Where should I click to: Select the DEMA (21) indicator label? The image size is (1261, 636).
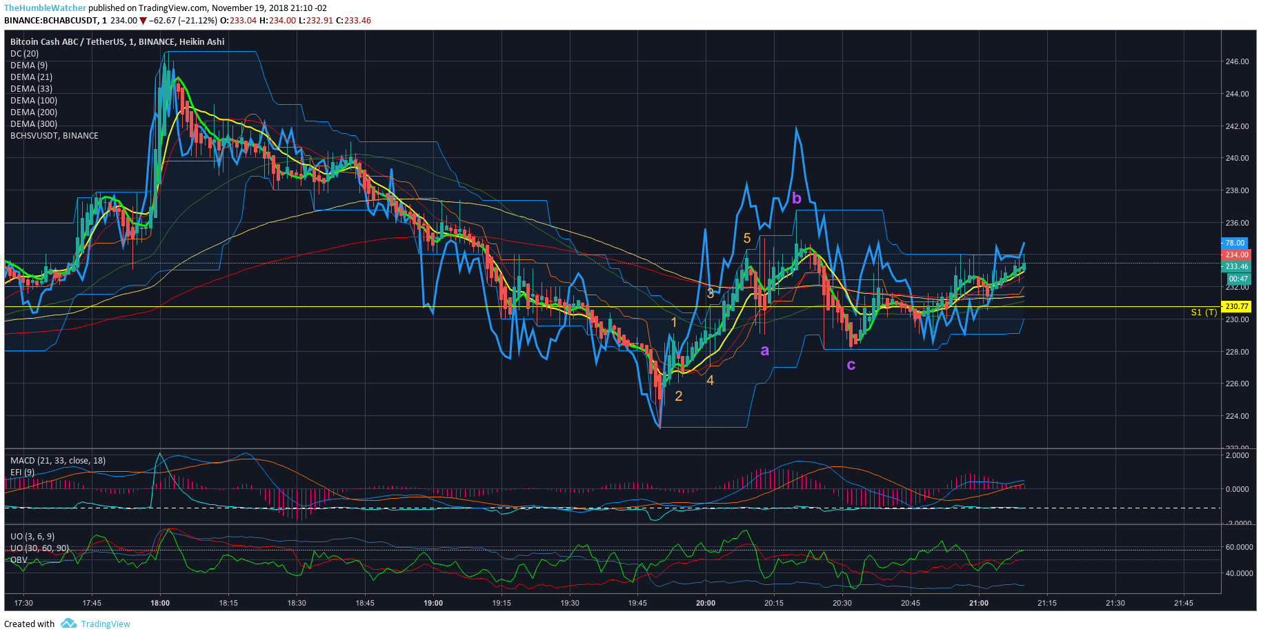click(x=31, y=77)
